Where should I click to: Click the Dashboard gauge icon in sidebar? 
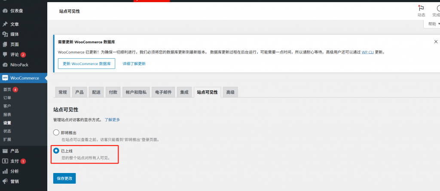click(x=5, y=11)
